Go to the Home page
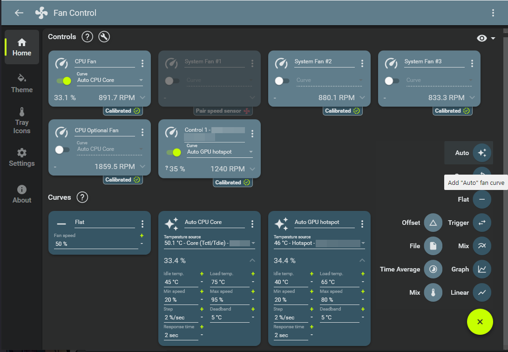The height and width of the screenshot is (352, 508). pos(22,47)
